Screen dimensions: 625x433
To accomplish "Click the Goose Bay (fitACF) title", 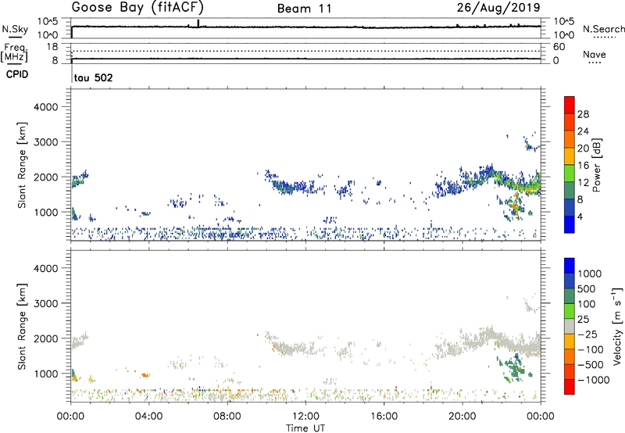I will [x=137, y=8].
